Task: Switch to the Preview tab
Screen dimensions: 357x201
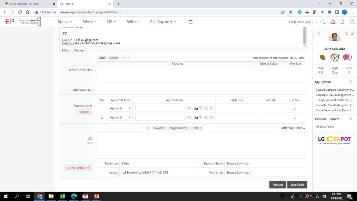Action: (x=79, y=50)
